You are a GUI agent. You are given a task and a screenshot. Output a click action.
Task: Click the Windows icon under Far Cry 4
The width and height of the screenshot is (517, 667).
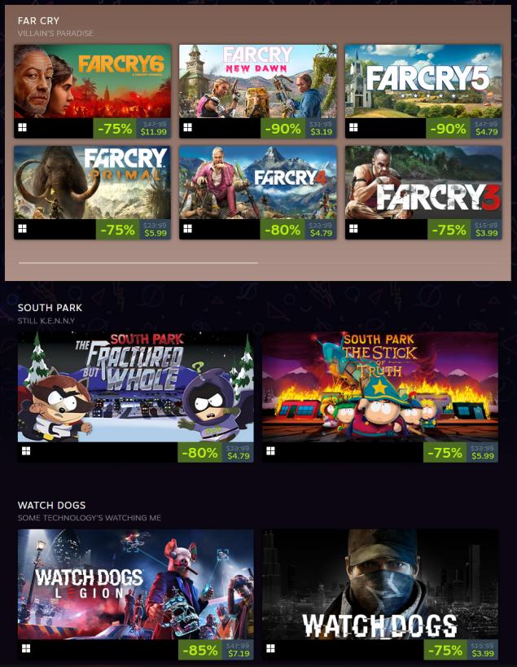coord(187,229)
